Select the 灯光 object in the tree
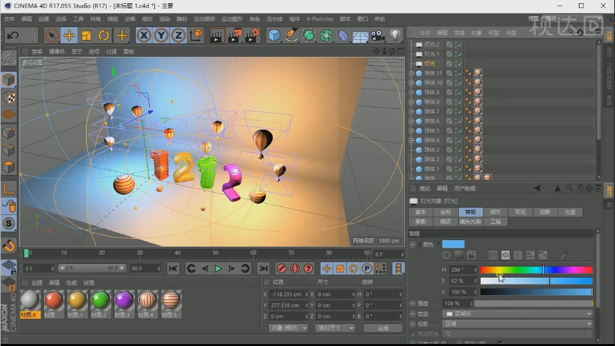The height and width of the screenshot is (346, 615). point(430,63)
